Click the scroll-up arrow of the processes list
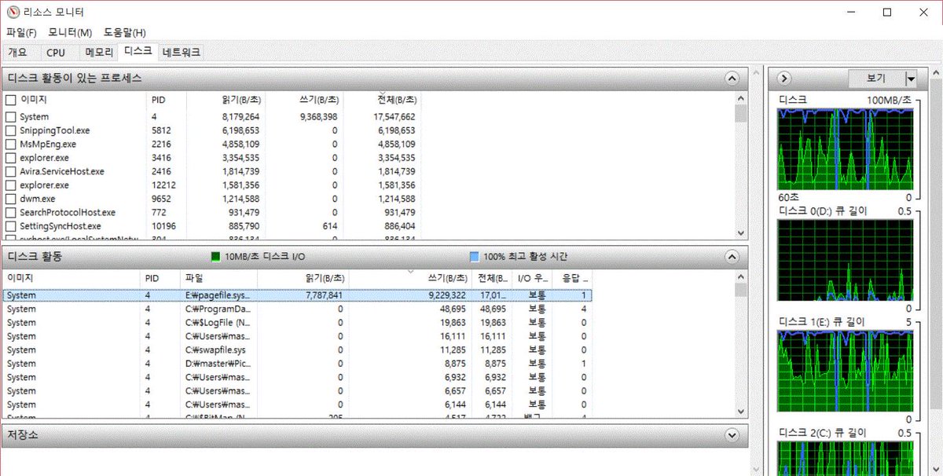Image resolution: width=943 pixels, height=476 pixels. point(740,98)
